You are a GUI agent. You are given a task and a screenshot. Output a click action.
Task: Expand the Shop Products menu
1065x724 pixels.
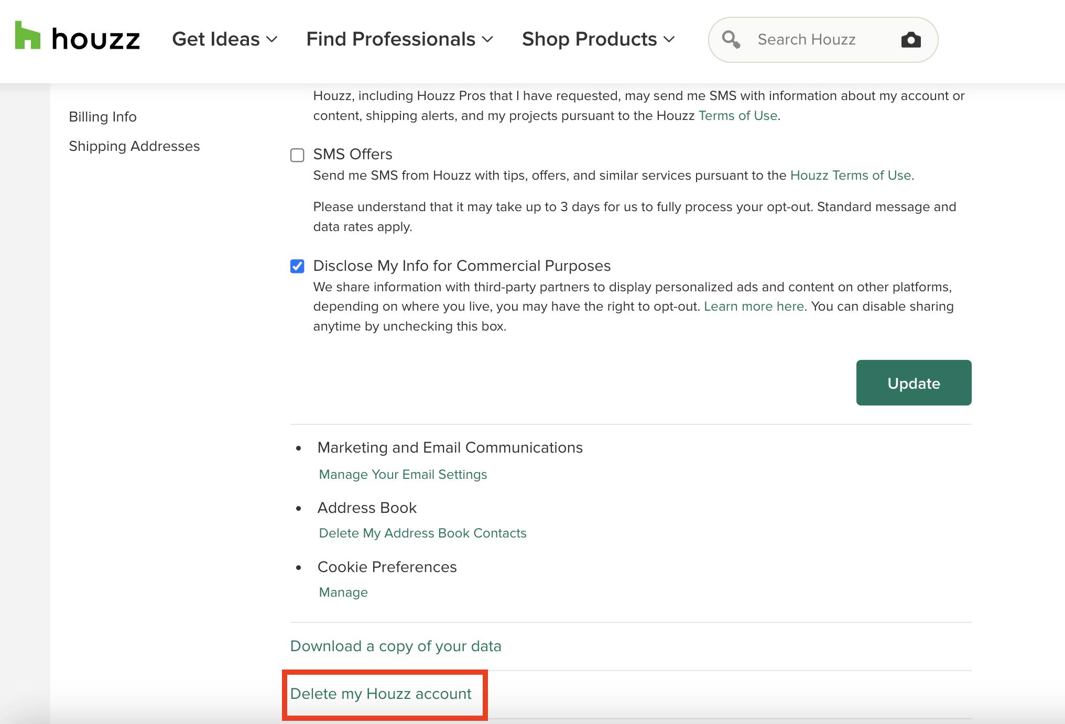(599, 39)
